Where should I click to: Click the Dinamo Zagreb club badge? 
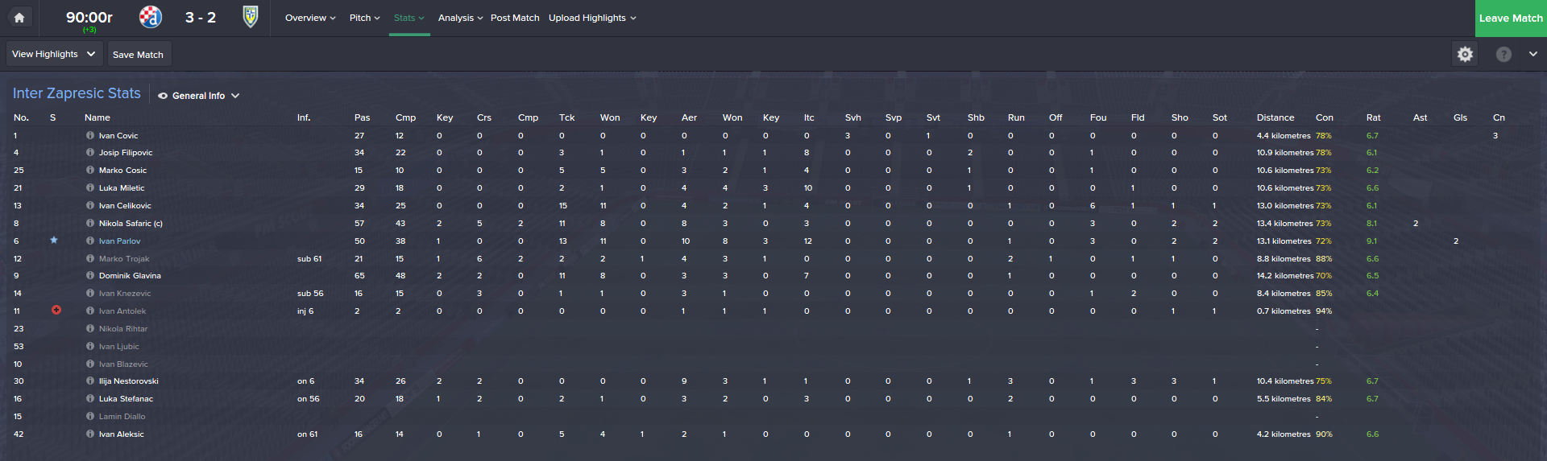[151, 17]
